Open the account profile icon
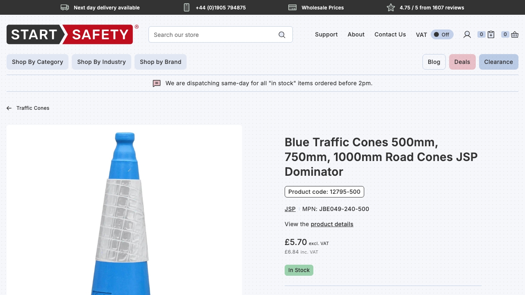Image resolution: width=525 pixels, height=295 pixels. point(467,34)
